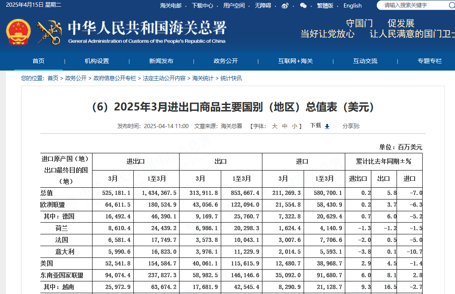Open the 专题专栏 menu
Screen dimensions: 455x294
[x=429, y=61]
